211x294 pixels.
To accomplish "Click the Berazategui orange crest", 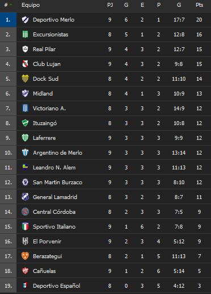I will [25, 256].
